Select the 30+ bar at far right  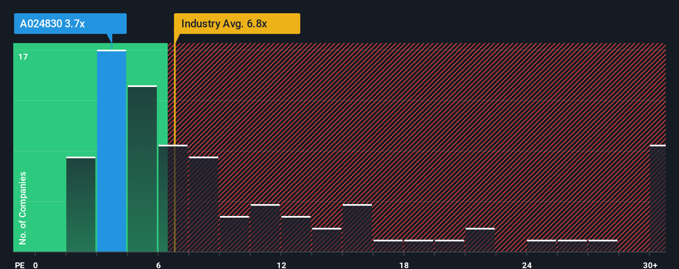(658, 198)
